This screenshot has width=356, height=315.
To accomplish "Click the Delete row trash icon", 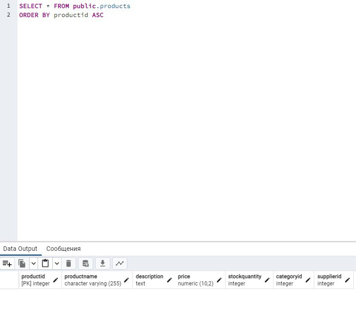I will (x=69, y=263).
